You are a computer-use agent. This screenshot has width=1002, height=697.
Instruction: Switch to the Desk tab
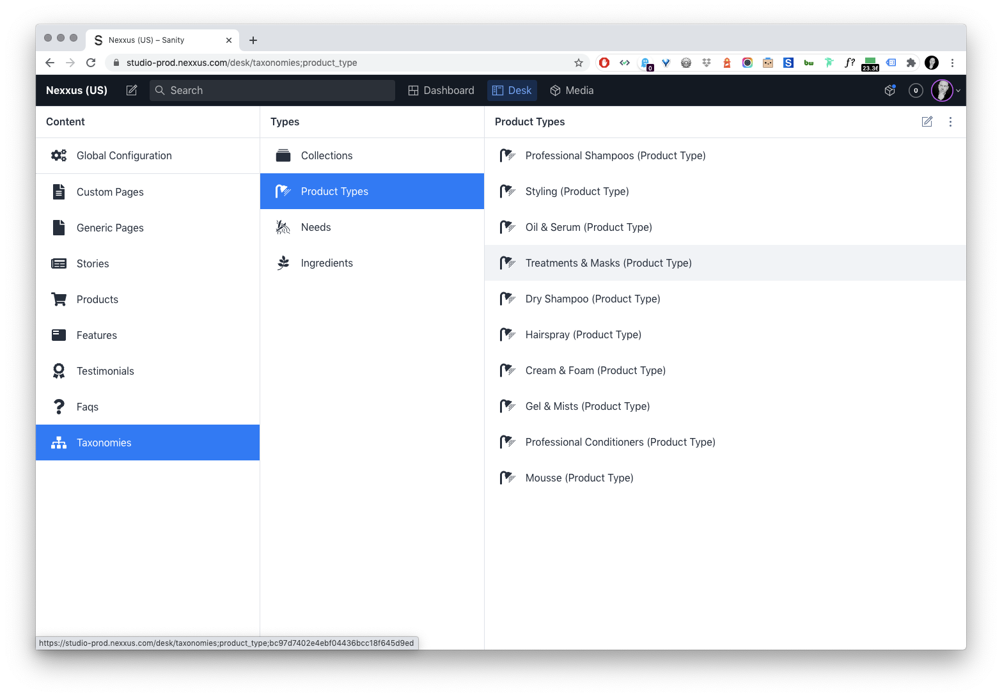point(512,90)
